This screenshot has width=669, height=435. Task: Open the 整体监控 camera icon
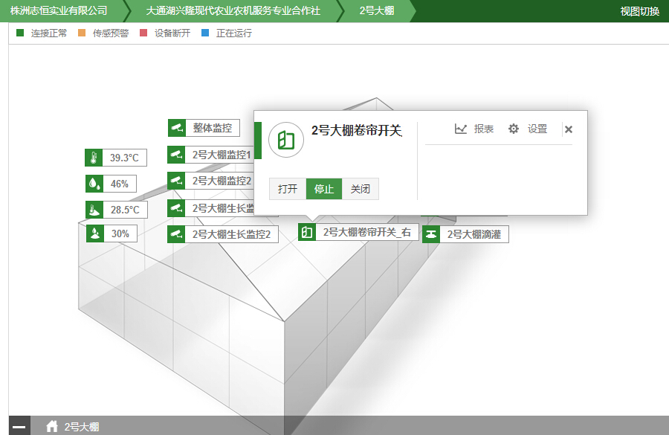coord(176,127)
